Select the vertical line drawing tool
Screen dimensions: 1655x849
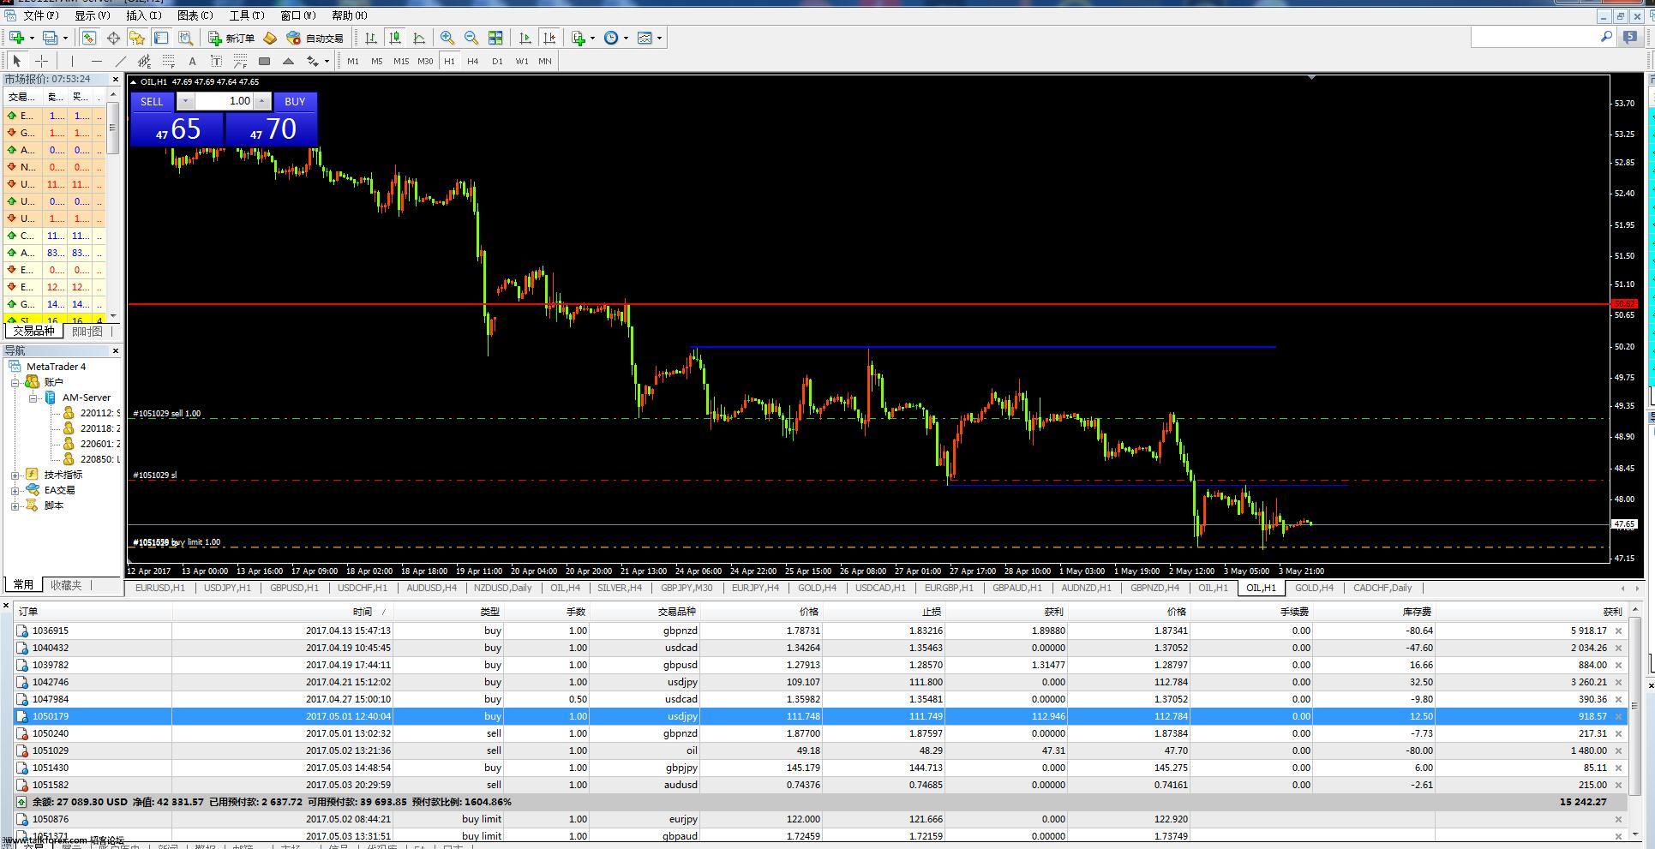(72, 61)
